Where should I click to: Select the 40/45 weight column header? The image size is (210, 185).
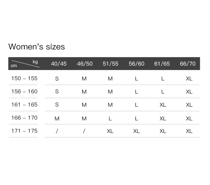(59, 64)
